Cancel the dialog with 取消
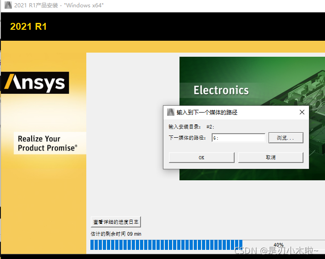 270,157
